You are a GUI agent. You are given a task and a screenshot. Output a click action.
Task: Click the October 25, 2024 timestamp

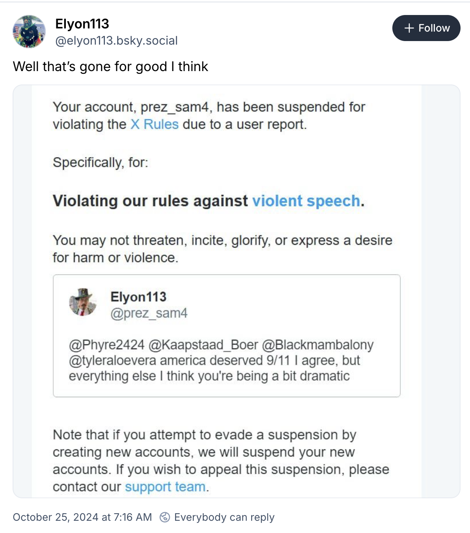[x=82, y=517]
